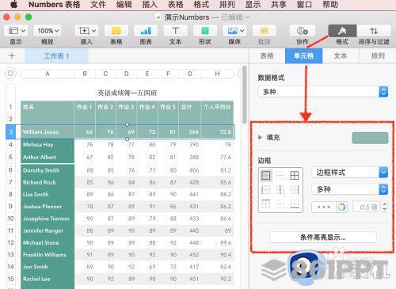Open the border color wheel

pyautogui.click(x=341, y=207)
